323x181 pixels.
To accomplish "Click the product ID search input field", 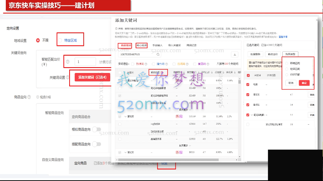I will (140, 55).
